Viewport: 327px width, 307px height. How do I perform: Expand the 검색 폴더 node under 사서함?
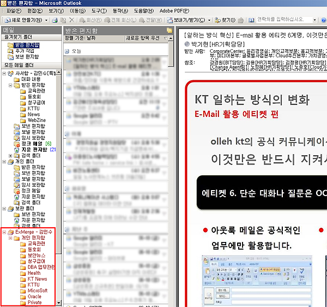(10, 156)
